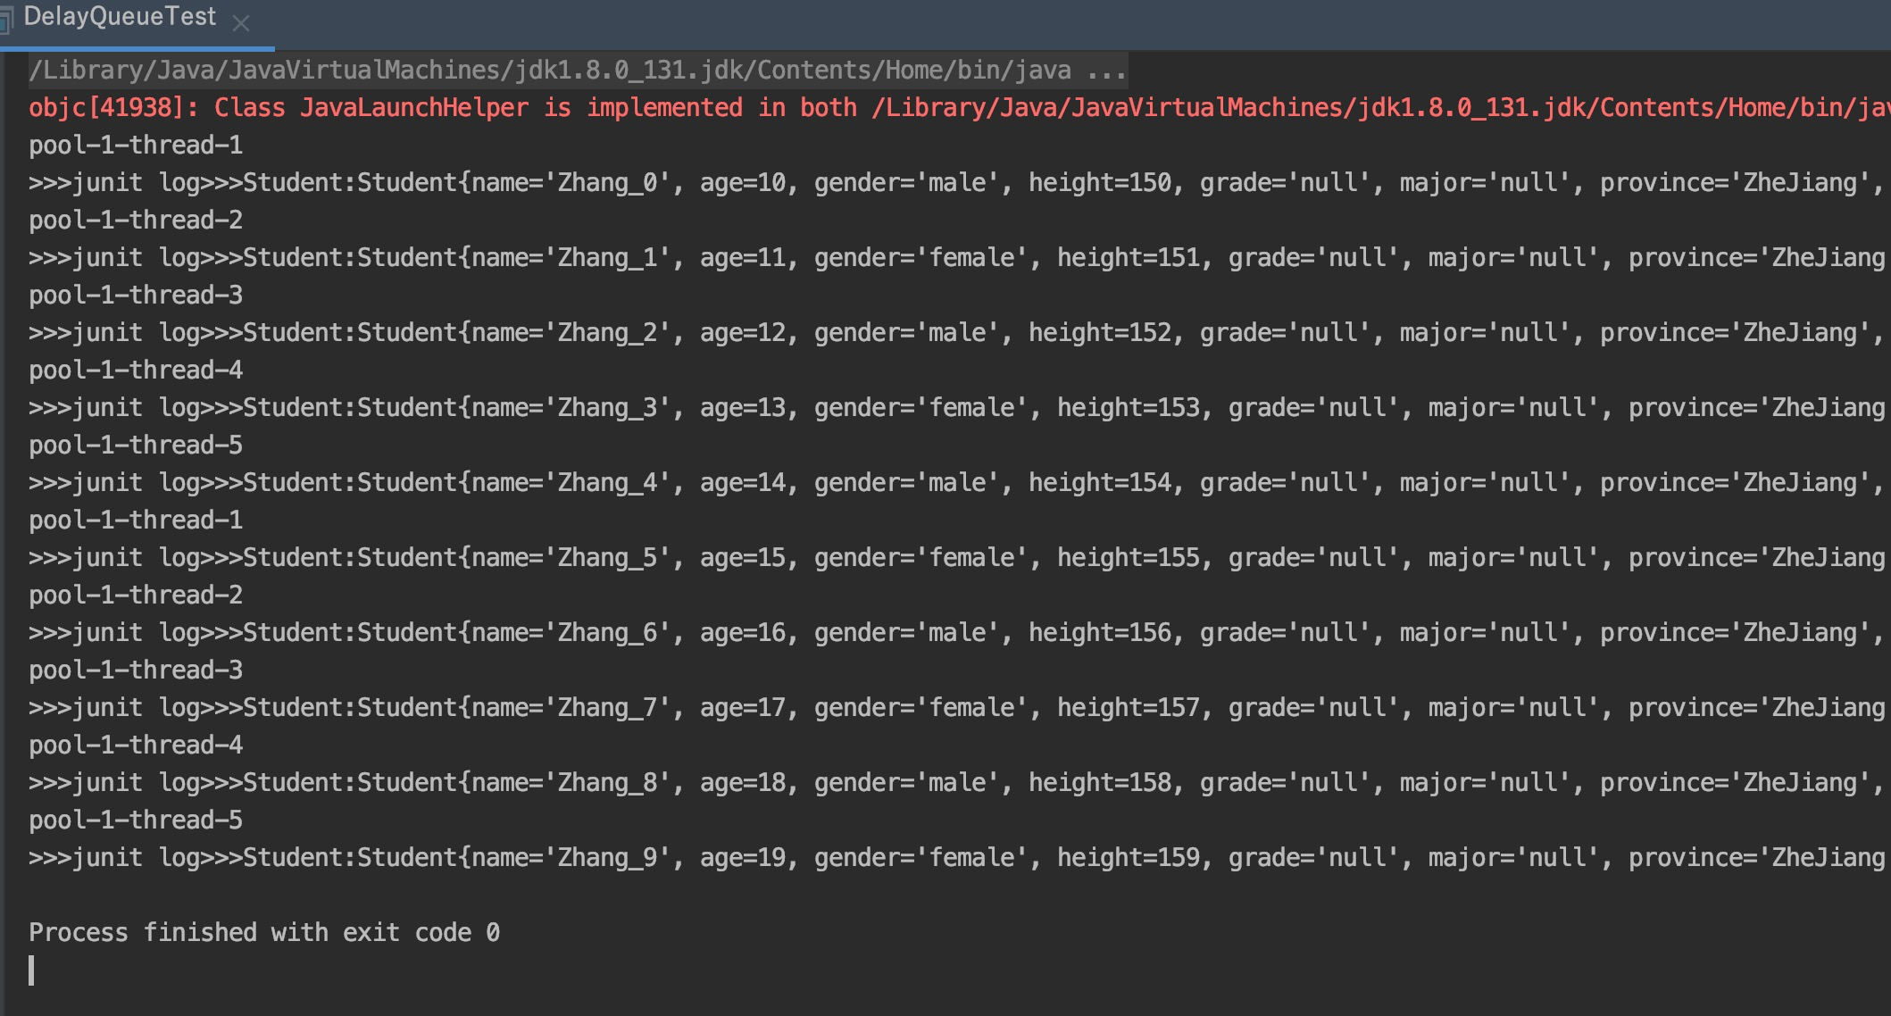1891x1016 pixels.
Task: Click the pool-1-thread-1 line above Zhang_5
Action: (x=136, y=520)
